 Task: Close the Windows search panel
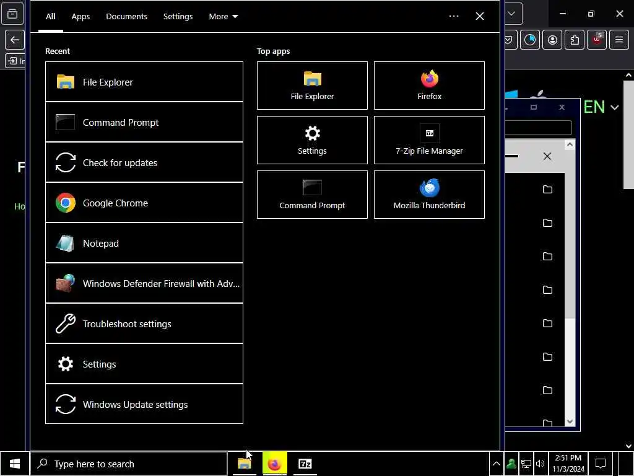click(480, 16)
